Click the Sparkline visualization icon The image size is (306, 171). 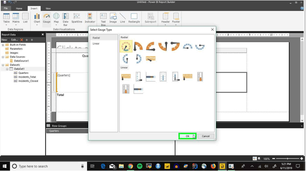click(x=77, y=18)
